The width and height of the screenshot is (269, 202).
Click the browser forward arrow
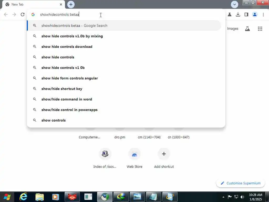coord(14,15)
